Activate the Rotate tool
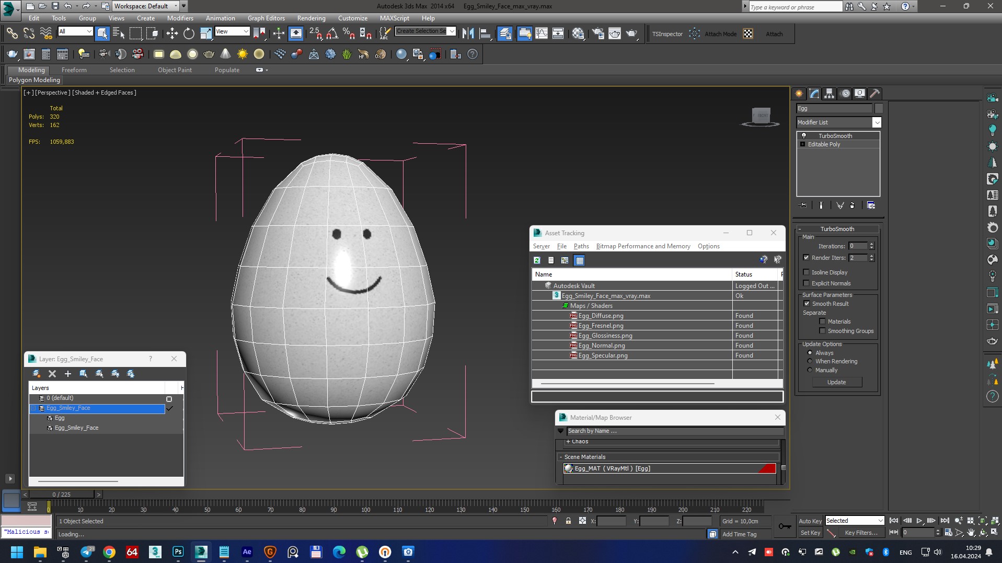1002x563 pixels. point(189,33)
